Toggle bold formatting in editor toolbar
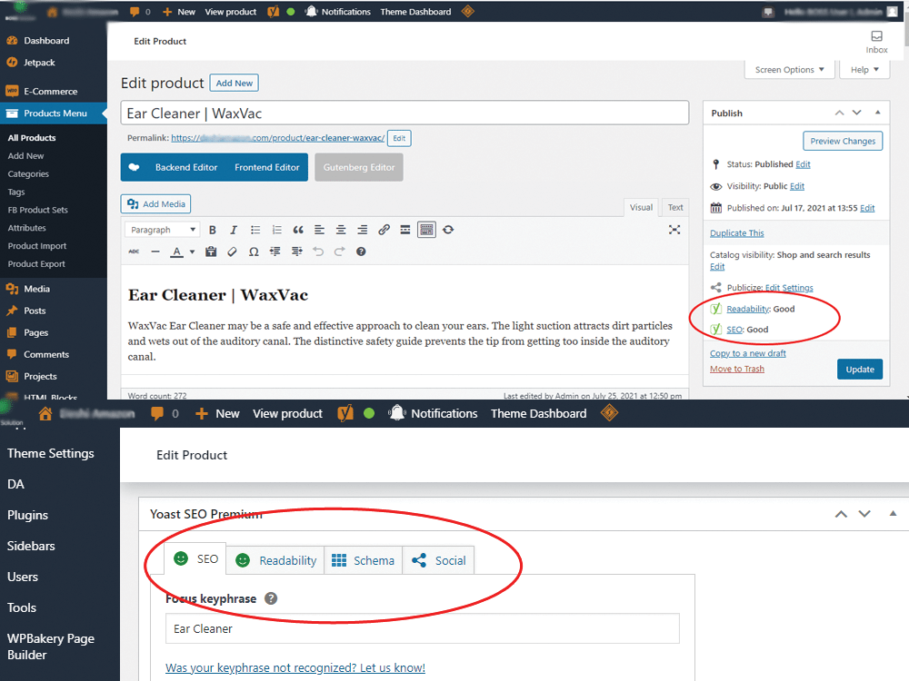 click(x=212, y=230)
